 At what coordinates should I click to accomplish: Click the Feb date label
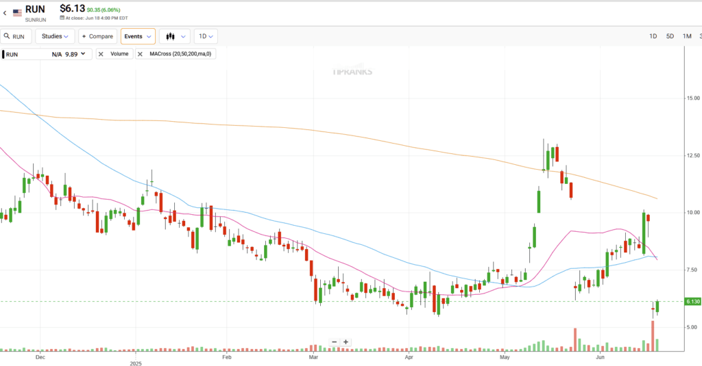(x=226, y=357)
